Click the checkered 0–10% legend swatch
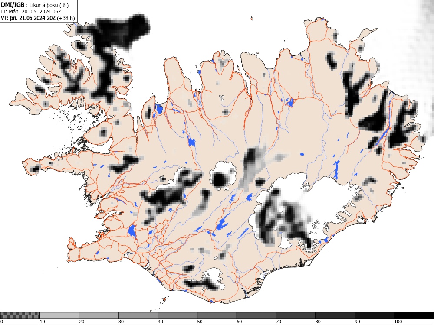This screenshot has width=434, height=325. 20,315
